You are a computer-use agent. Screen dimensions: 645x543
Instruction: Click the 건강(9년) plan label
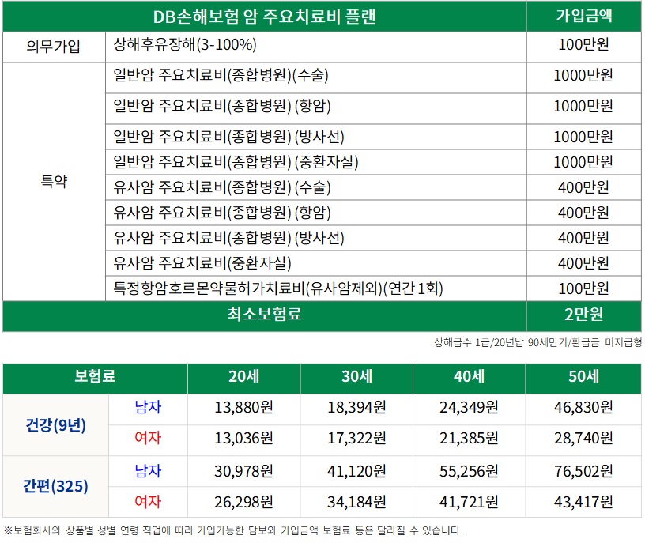[x=55, y=424]
